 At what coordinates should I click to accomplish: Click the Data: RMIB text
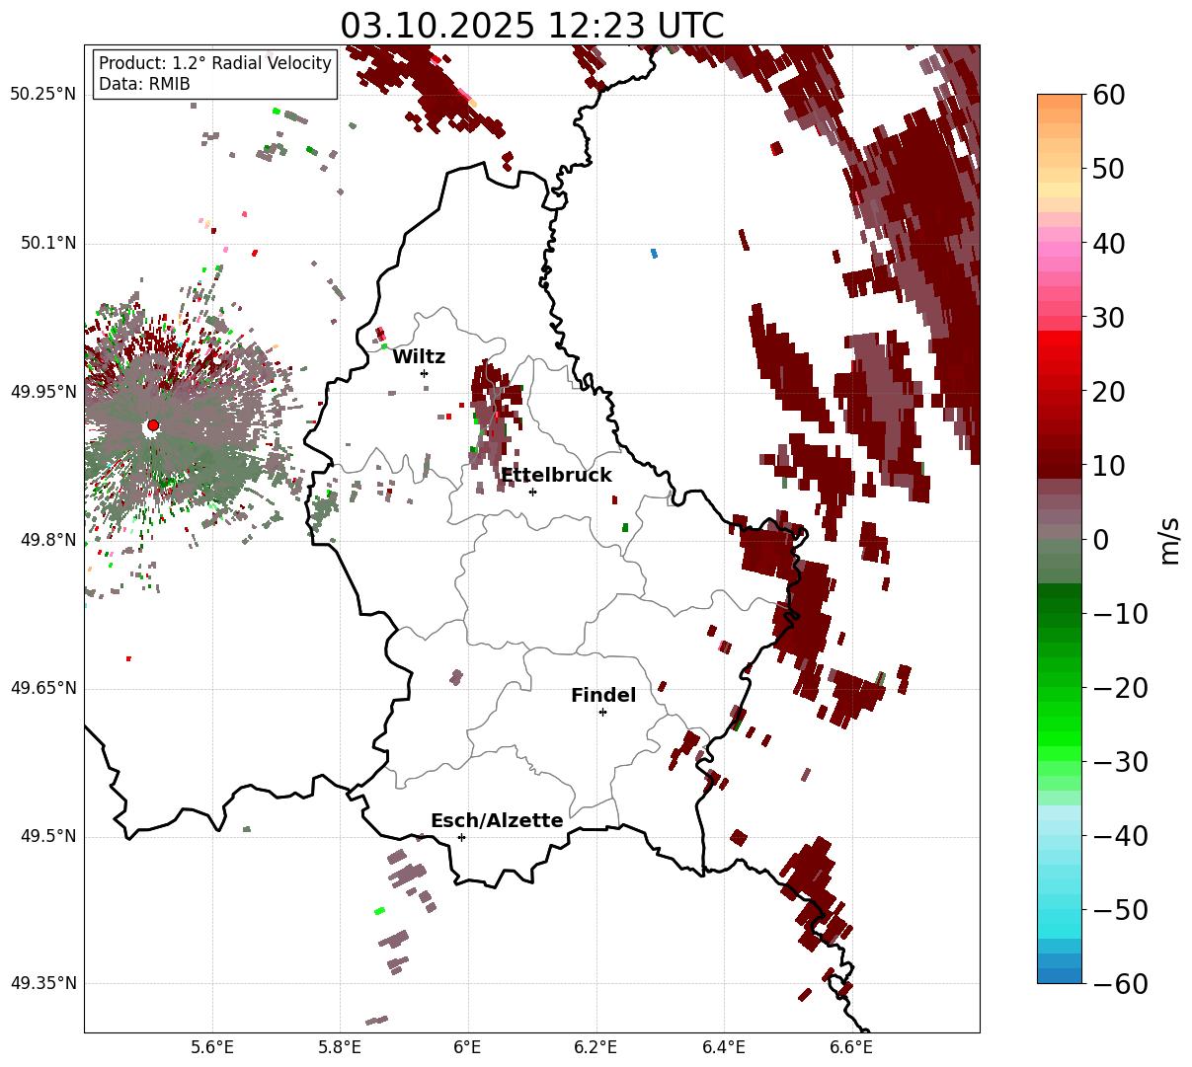[144, 84]
